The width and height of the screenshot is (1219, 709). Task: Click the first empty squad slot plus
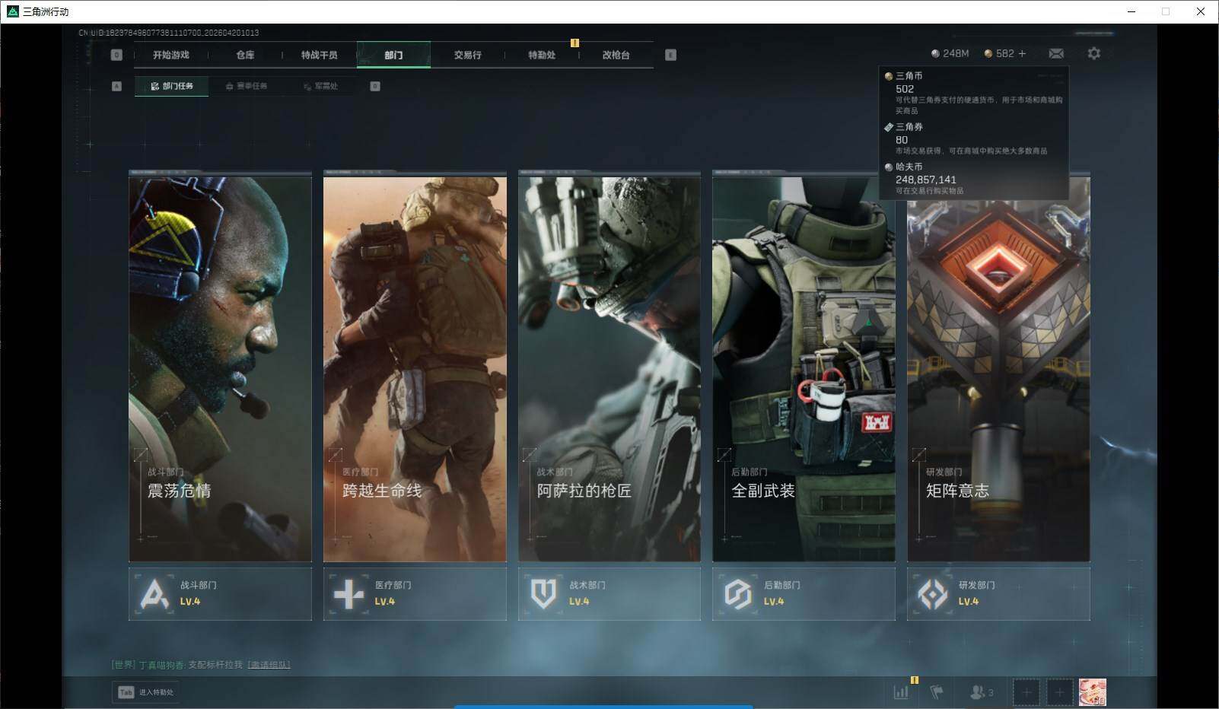click(1026, 692)
